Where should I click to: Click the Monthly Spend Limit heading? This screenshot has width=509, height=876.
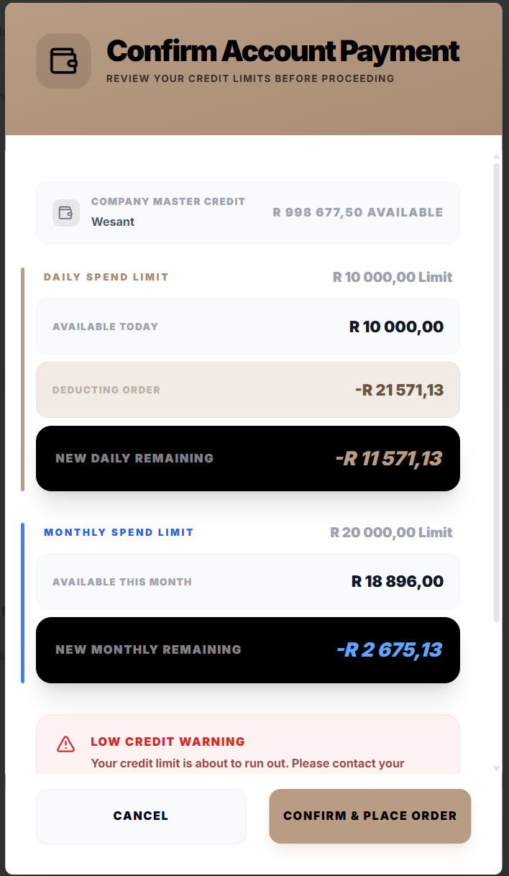119,532
